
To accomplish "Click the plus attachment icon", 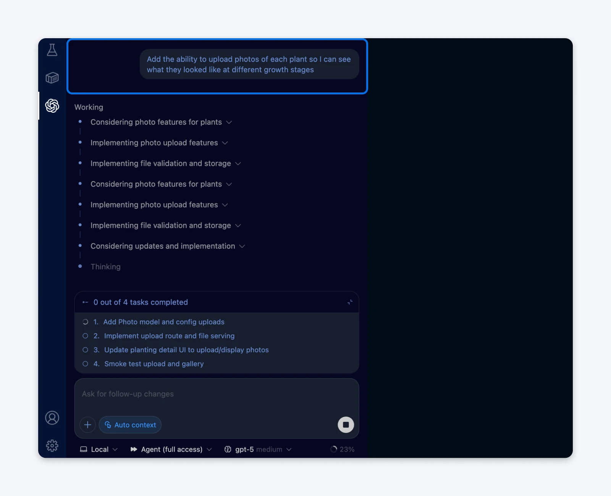I will tap(87, 425).
